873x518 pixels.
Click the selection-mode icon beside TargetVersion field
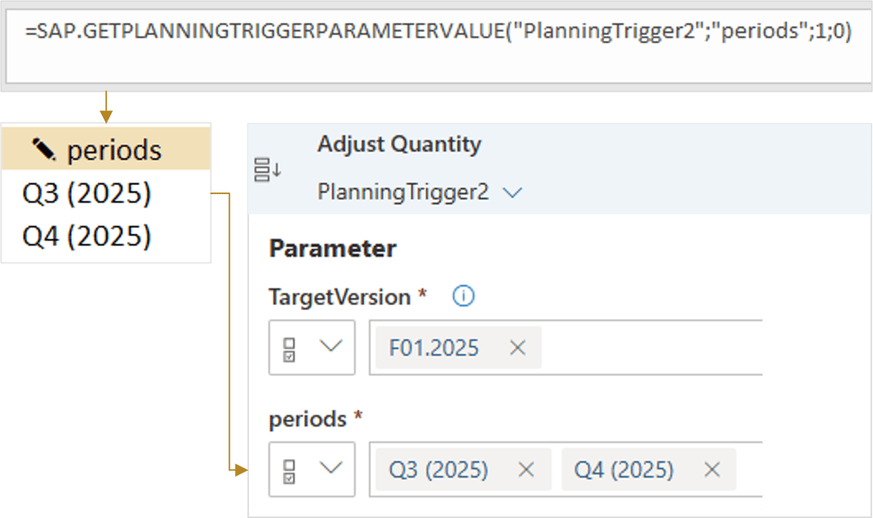point(287,348)
